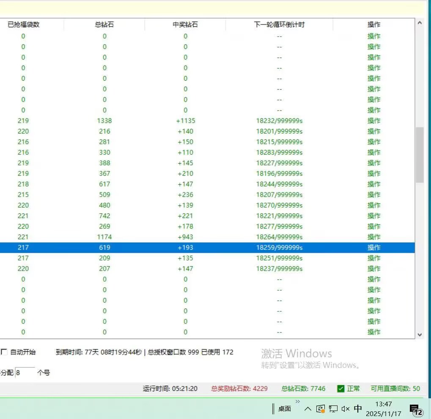This screenshot has width=431, height=419.
Task: Show hidden system tray icons
Action: pos(308,409)
